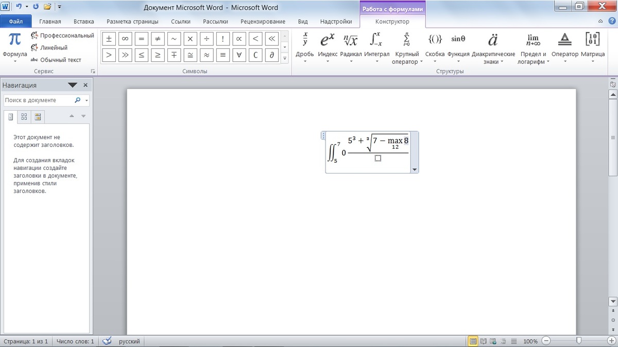Open the Вставка ribbon tab
Image resolution: width=618 pixels, height=347 pixels.
coord(83,22)
